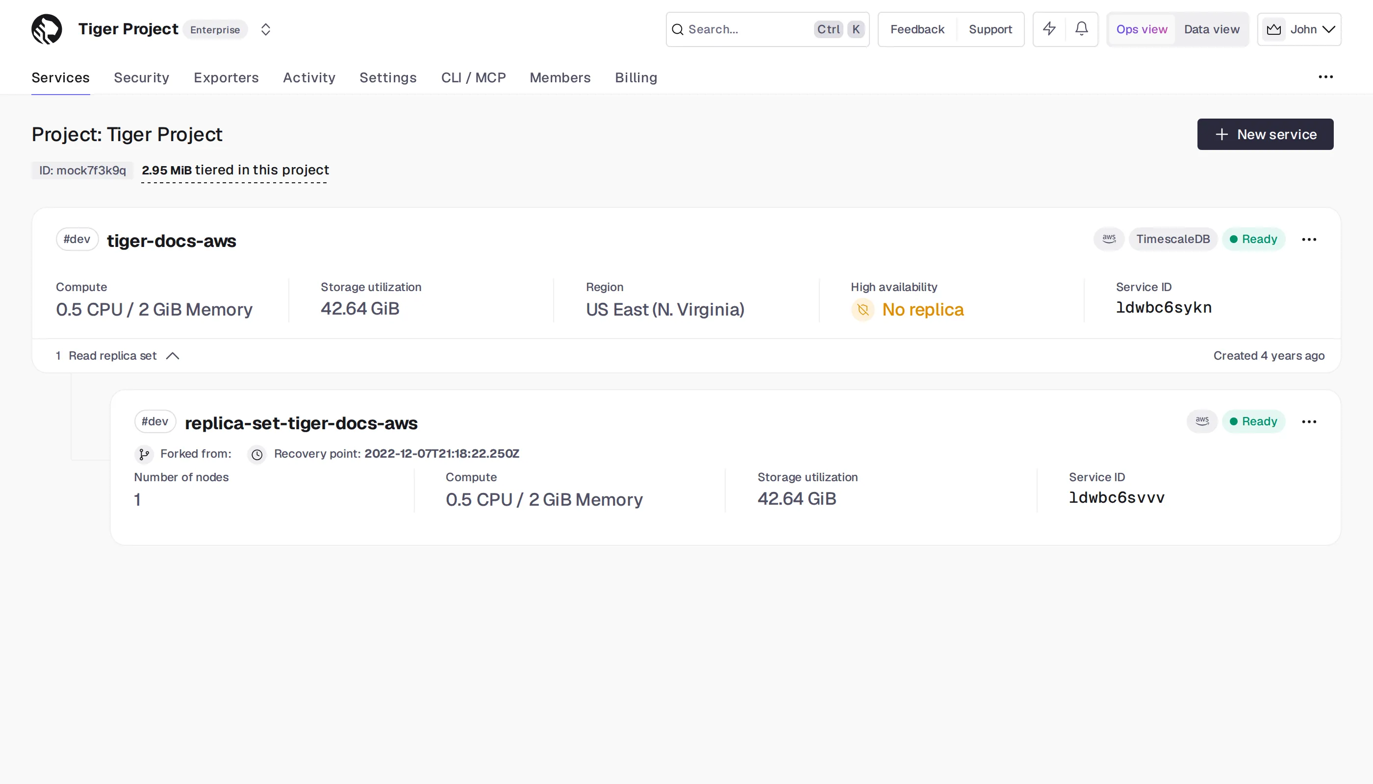Open notifications bell icon
1373x784 pixels.
(x=1081, y=28)
